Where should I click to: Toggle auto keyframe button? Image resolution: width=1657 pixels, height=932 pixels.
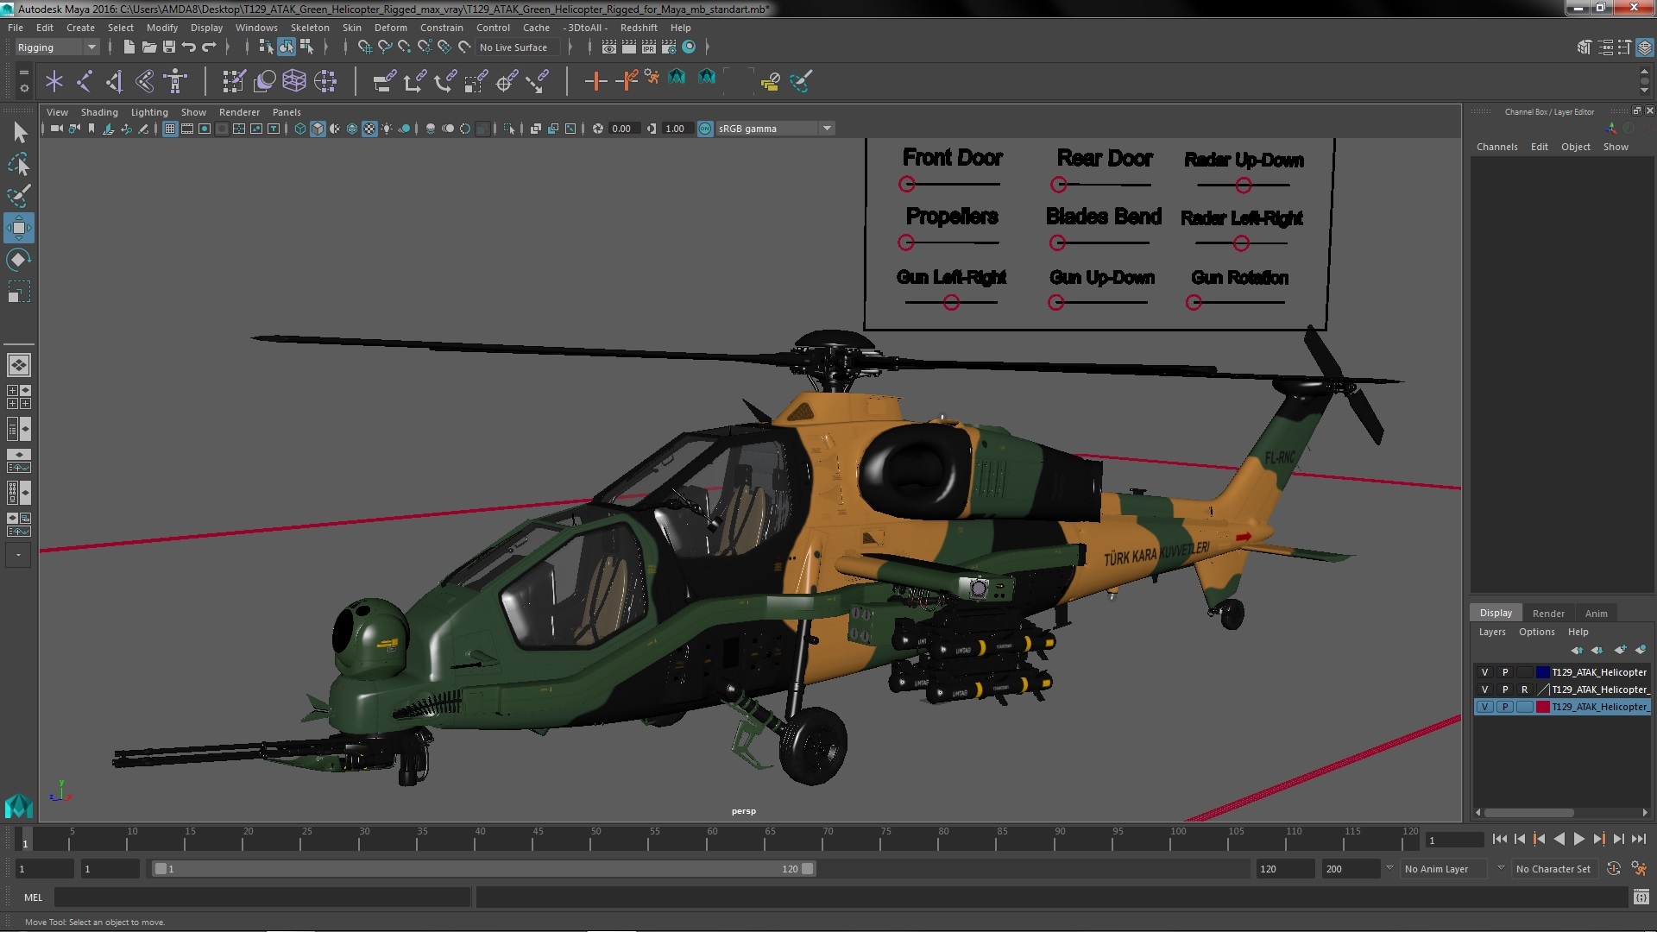1613,869
